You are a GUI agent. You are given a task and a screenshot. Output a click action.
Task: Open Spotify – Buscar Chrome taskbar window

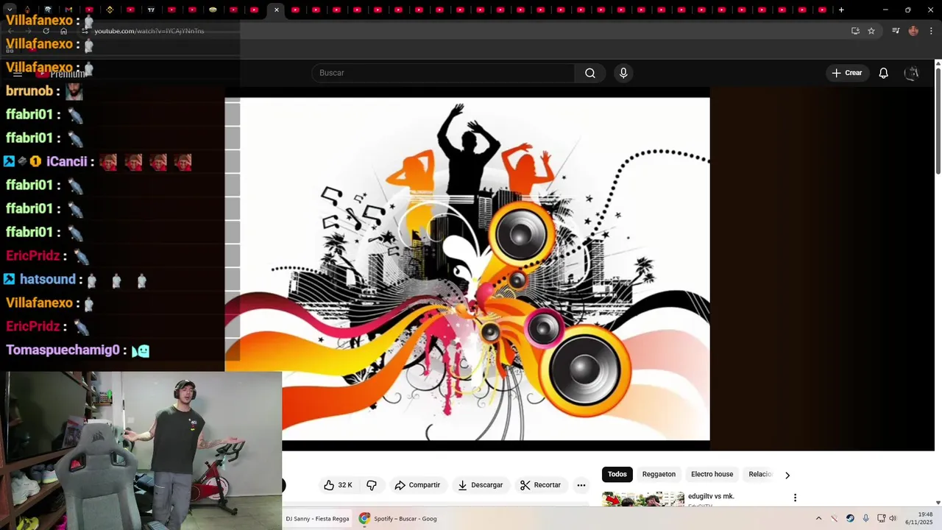[398, 518]
